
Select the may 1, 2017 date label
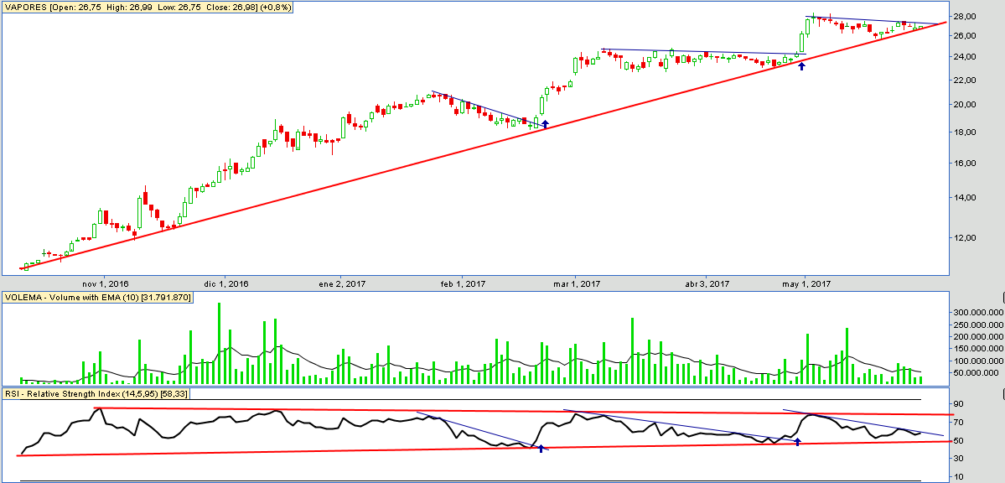[x=808, y=283]
